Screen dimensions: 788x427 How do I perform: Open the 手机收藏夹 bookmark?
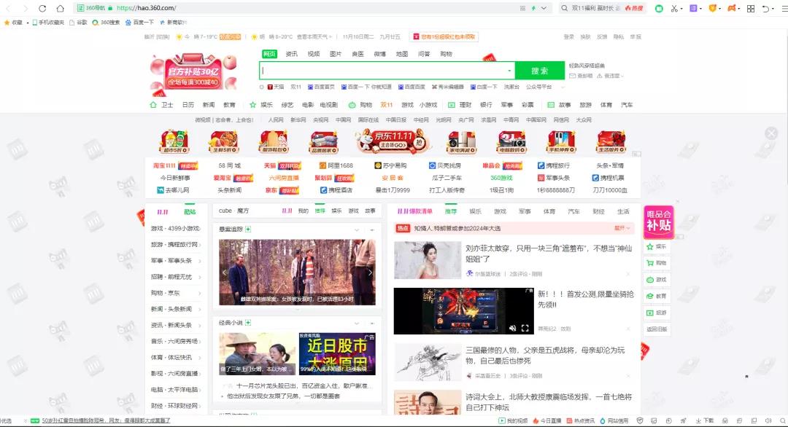pos(48,23)
